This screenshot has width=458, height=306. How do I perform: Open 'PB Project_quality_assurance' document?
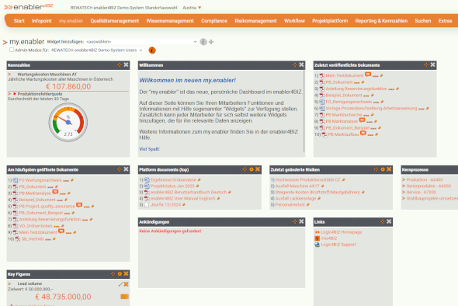47,207
